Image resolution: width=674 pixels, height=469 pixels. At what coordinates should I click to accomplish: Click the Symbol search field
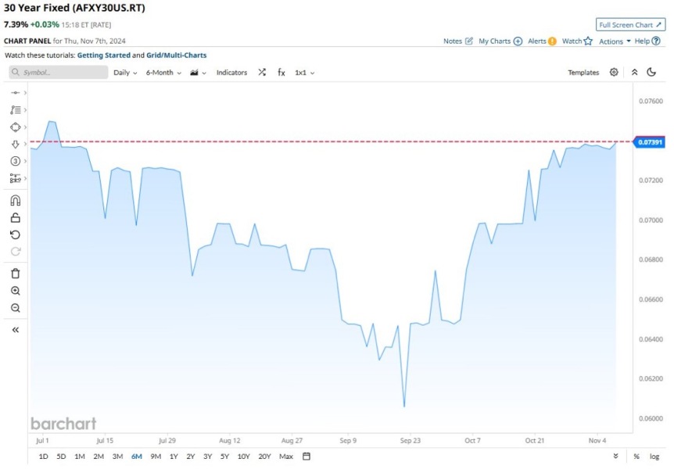pyautogui.click(x=59, y=72)
